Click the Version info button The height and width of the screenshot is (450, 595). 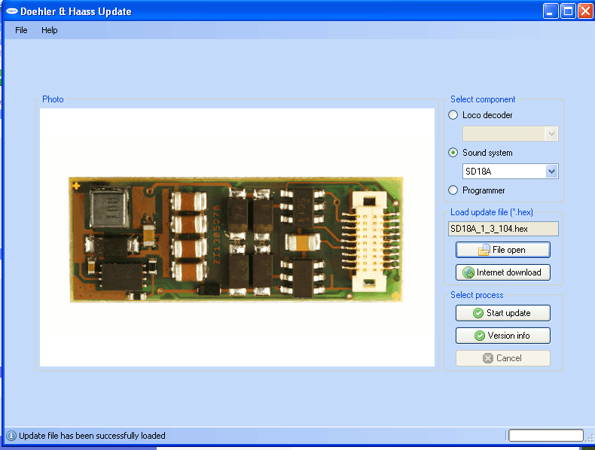click(x=503, y=336)
